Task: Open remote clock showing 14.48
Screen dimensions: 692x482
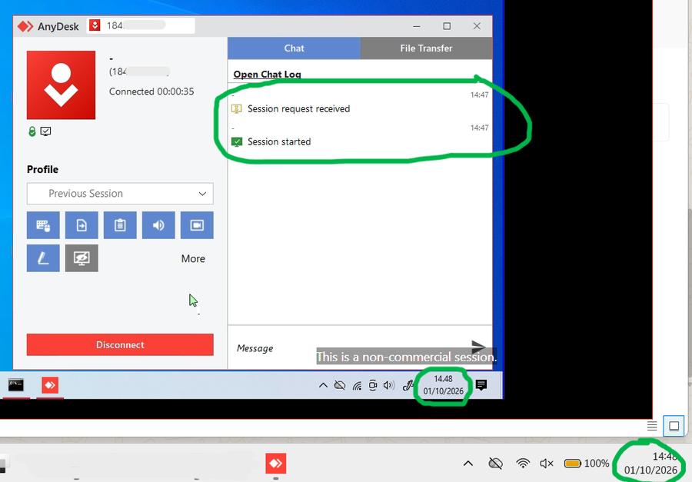Action: coord(443,385)
